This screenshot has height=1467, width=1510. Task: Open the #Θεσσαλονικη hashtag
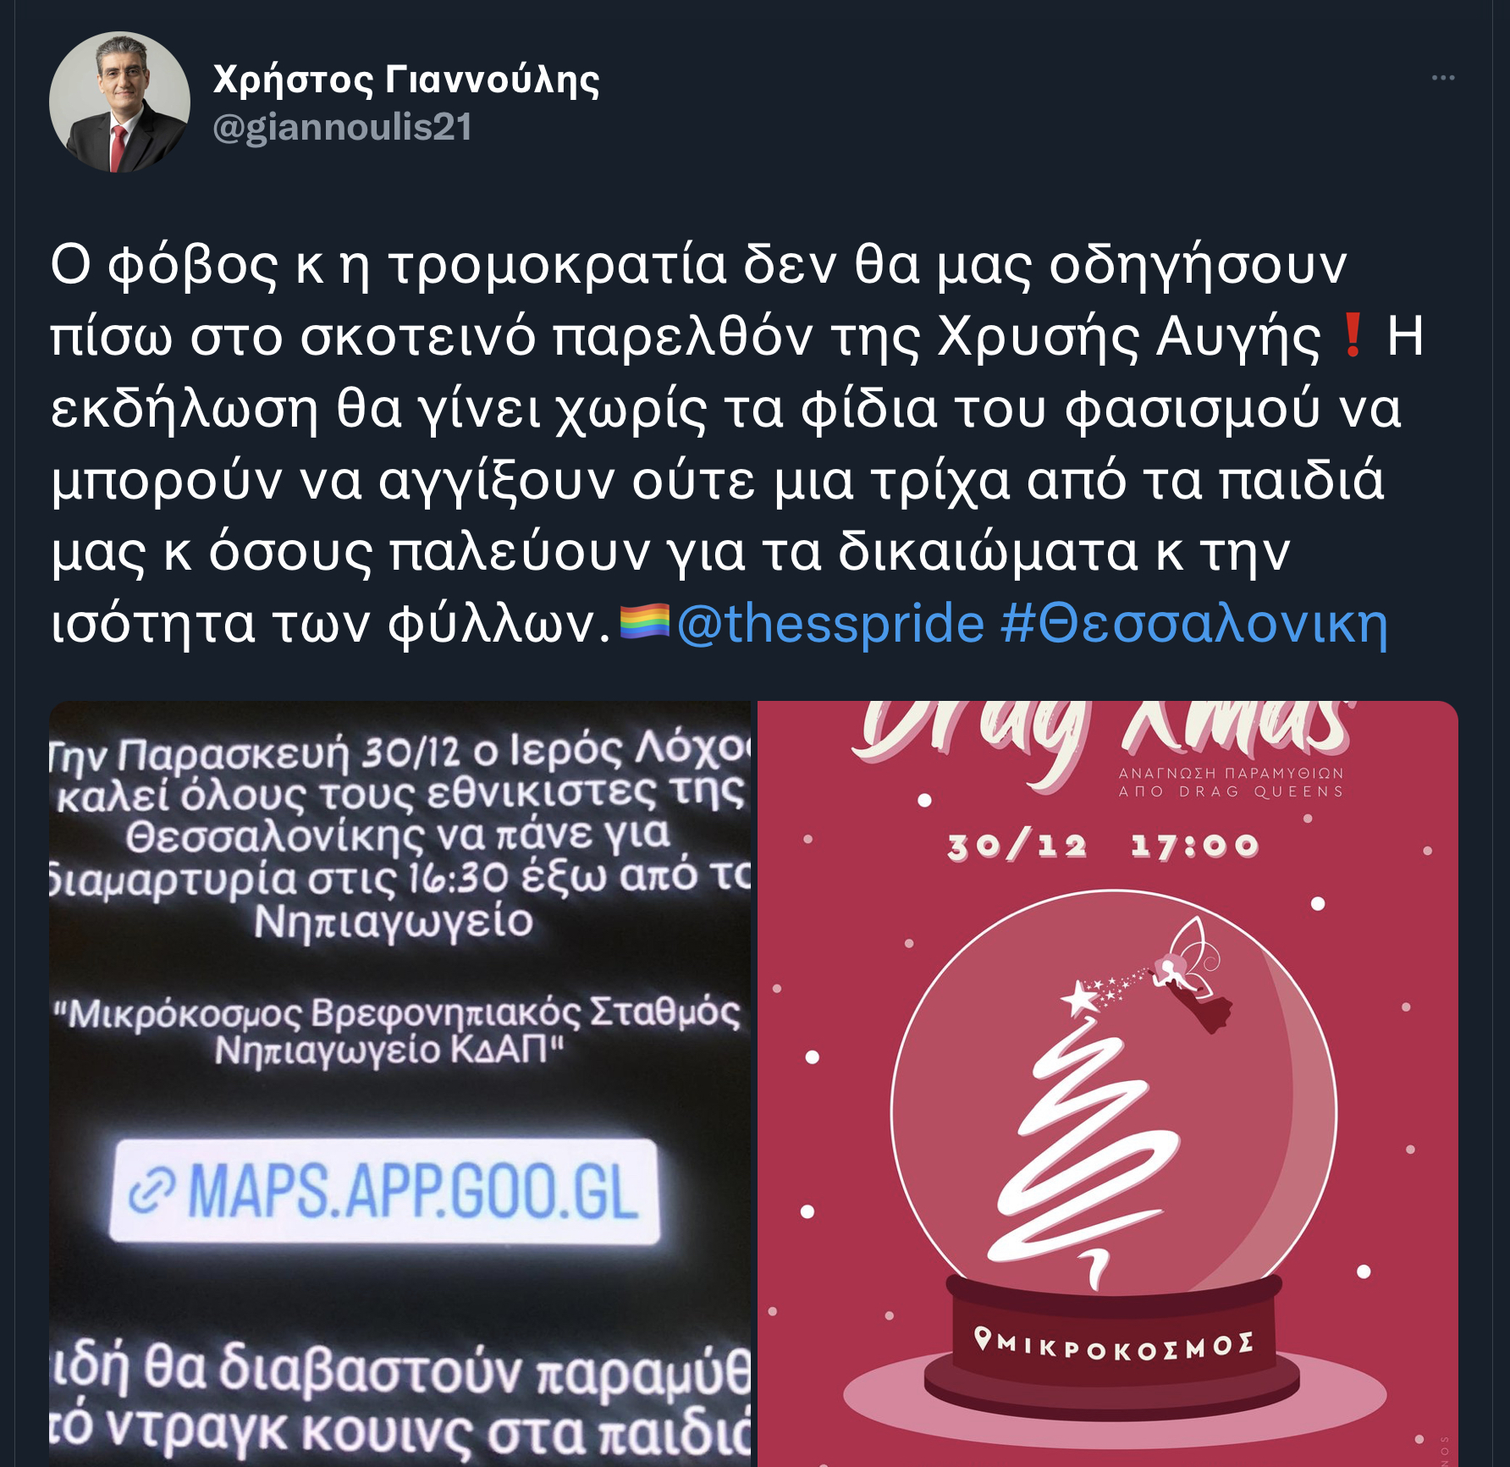(1193, 624)
